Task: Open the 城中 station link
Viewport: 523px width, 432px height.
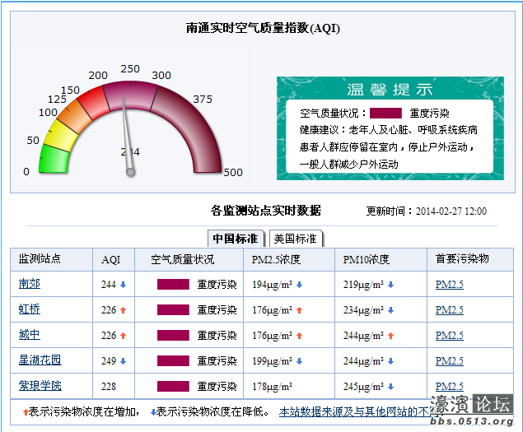Action: pyautogui.click(x=30, y=335)
